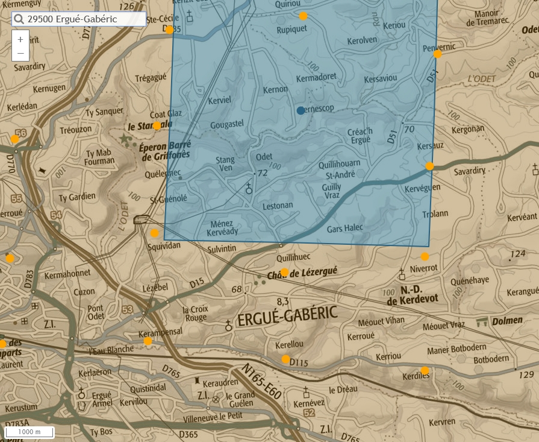Zoom out with the minus button

tap(20, 54)
